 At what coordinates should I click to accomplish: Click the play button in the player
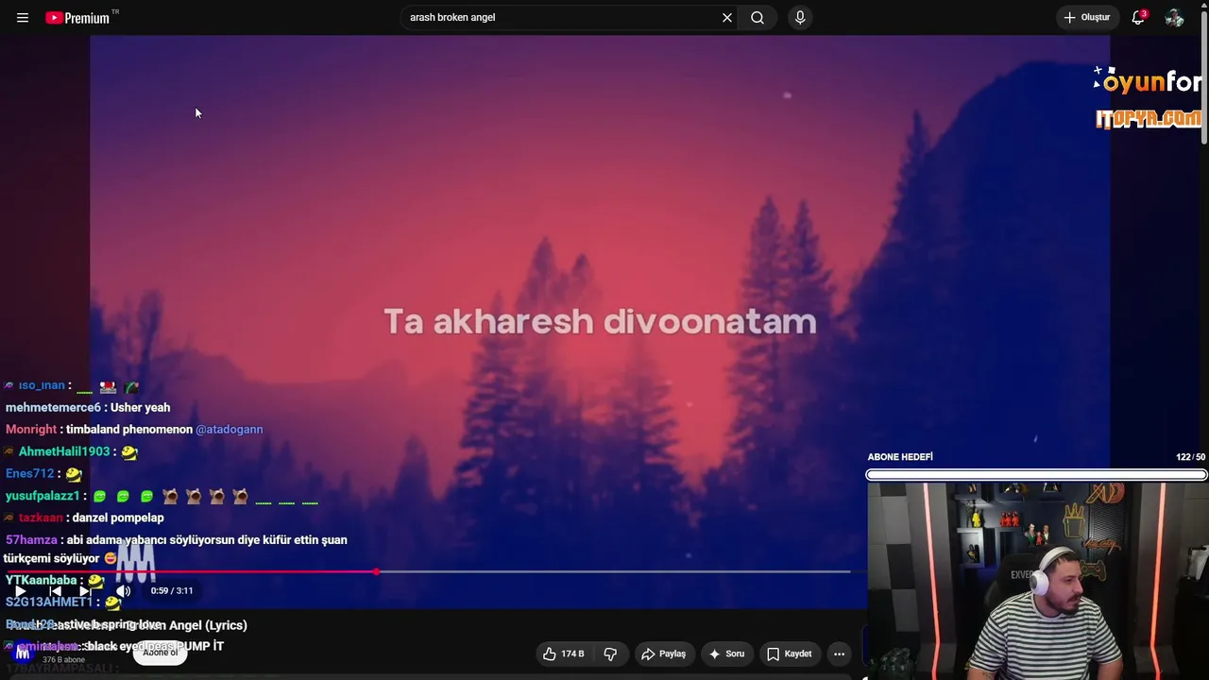[21, 591]
